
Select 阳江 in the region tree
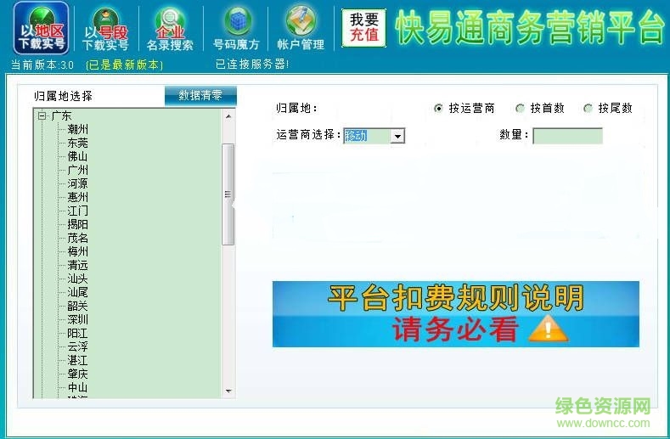(x=78, y=333)
